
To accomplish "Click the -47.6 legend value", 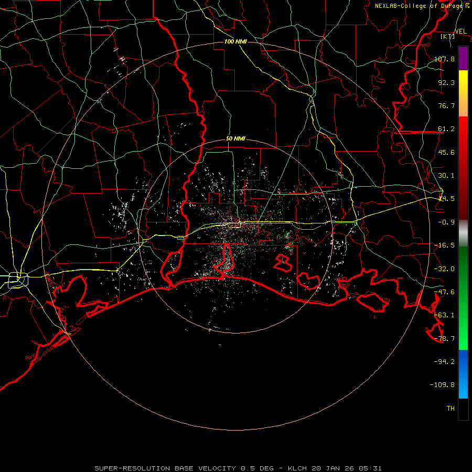I will (x=444, y=292).
